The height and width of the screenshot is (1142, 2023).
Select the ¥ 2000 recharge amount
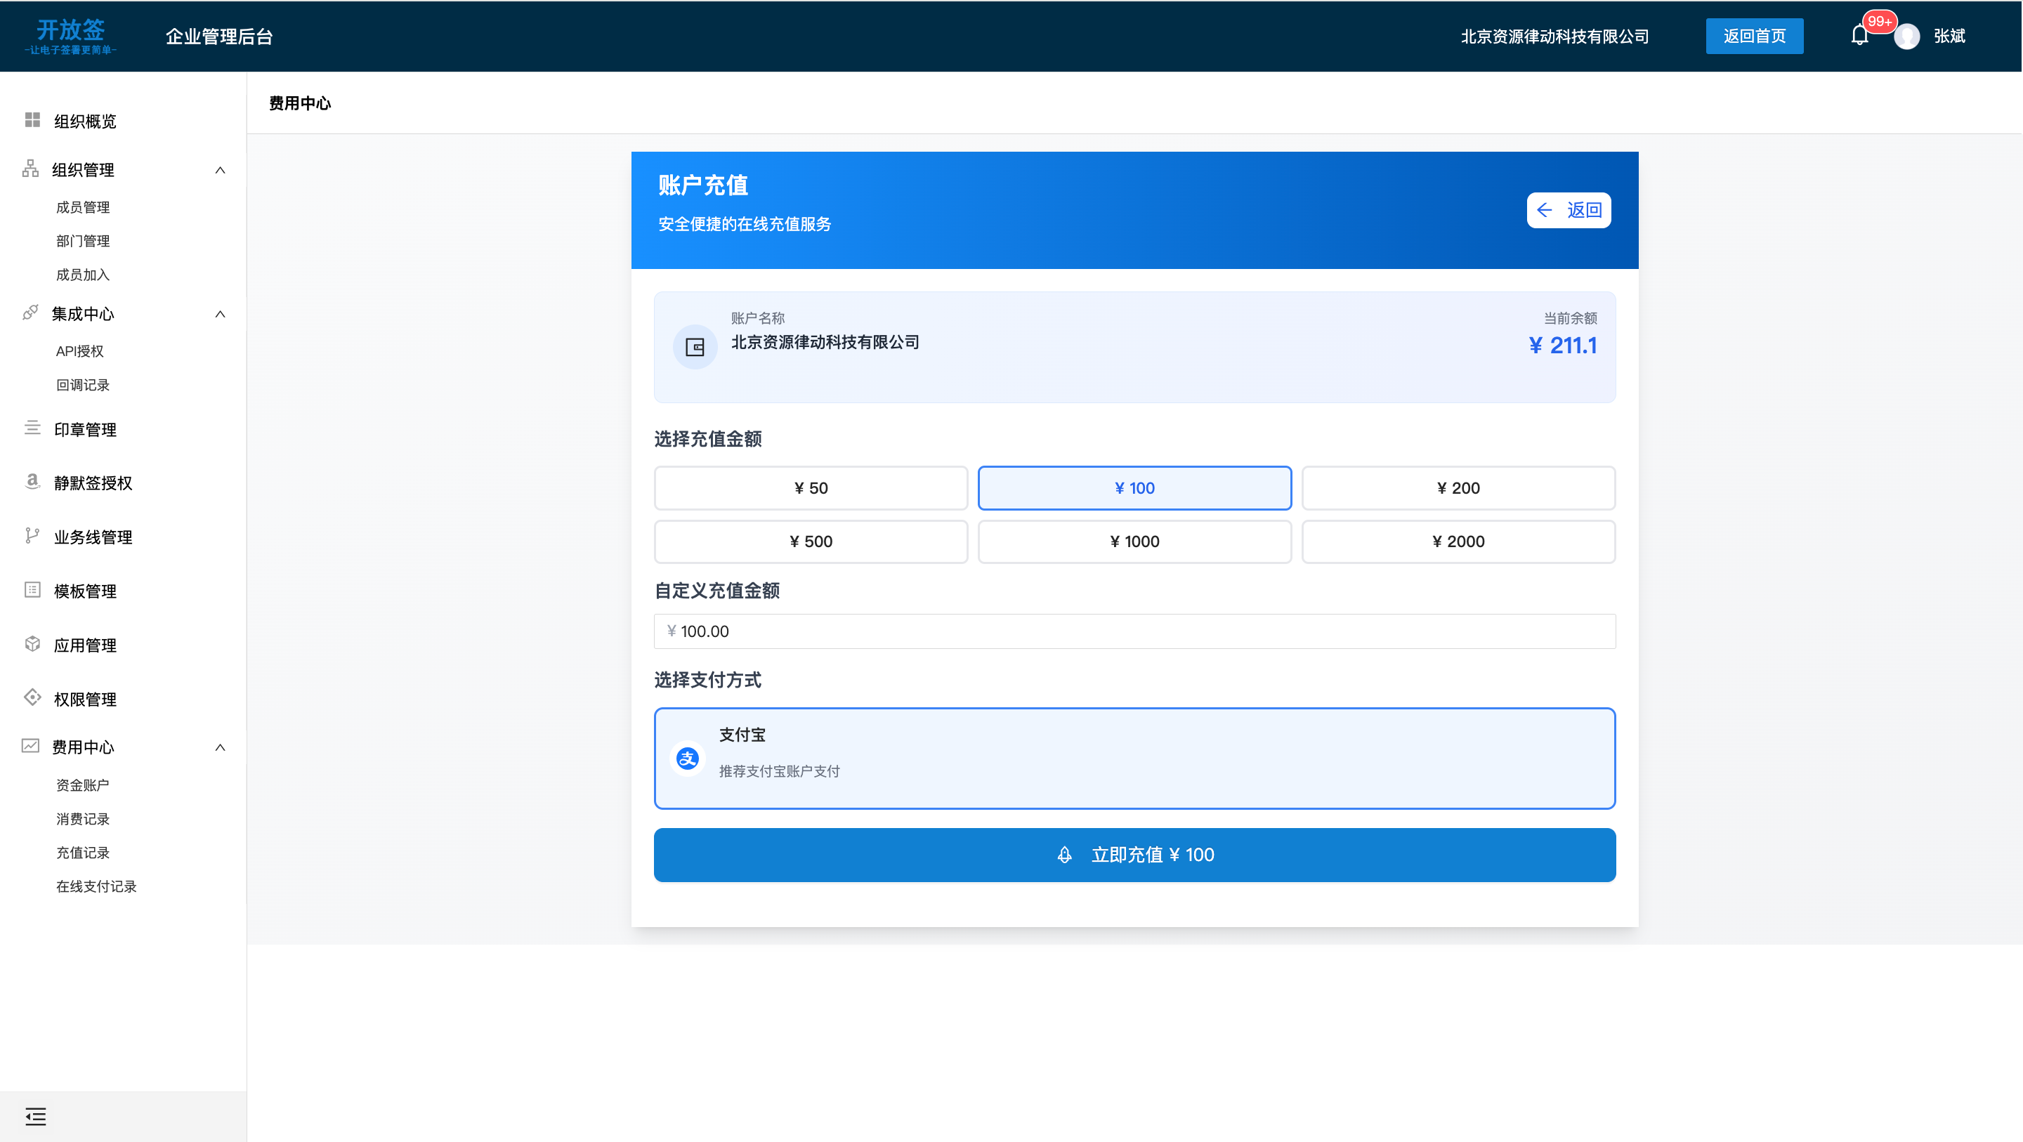tap(1458, 542)
